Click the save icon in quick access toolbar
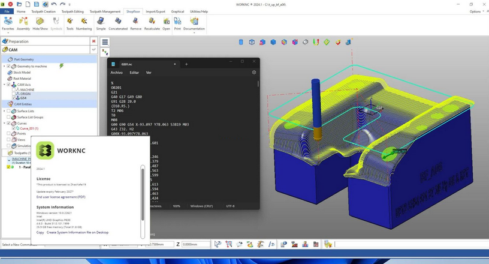 (37, 4)
